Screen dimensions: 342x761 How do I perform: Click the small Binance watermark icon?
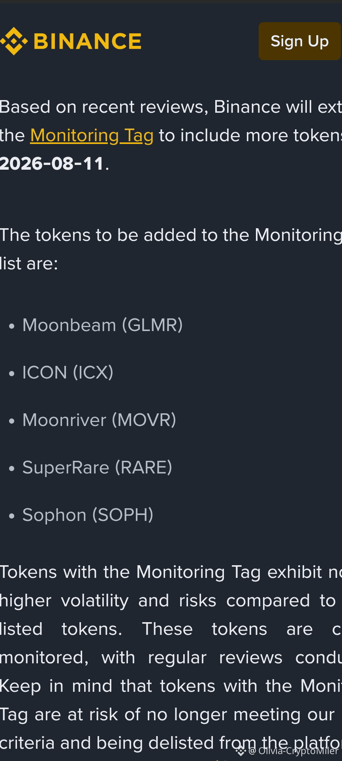click(241, 751)
